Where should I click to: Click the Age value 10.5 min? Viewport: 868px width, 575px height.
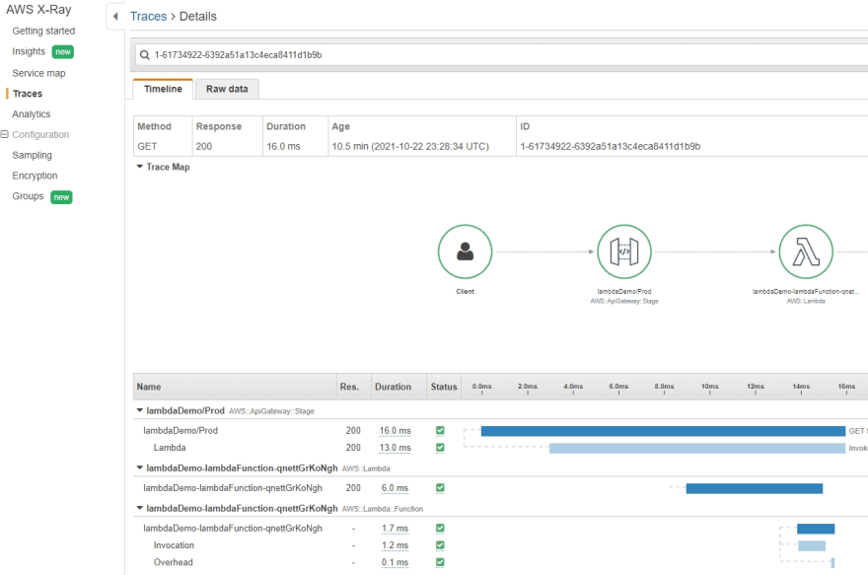pos(410,147)
